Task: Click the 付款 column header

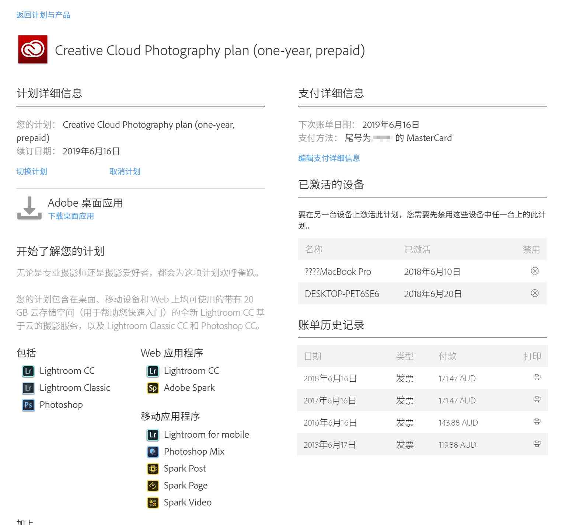Action: coord(447,356)
